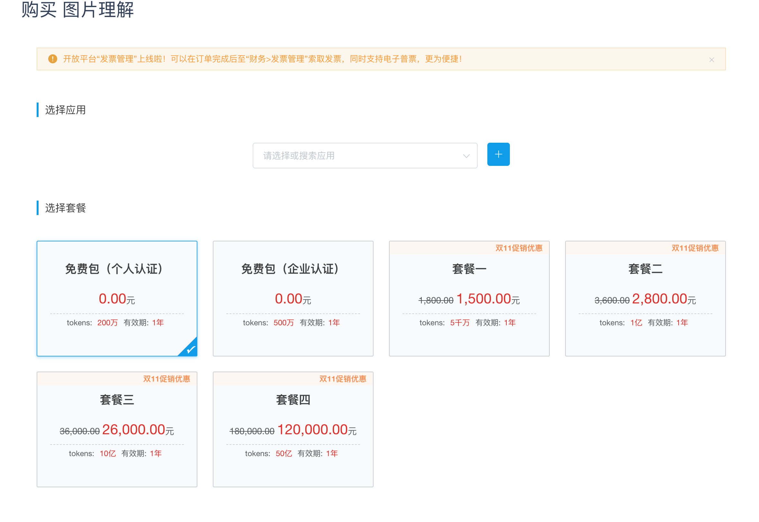Select the 免费包（企业认证）package card
The width and height of the screenshot is (759, 522).
pyautogui.click(x=293, y=298)
